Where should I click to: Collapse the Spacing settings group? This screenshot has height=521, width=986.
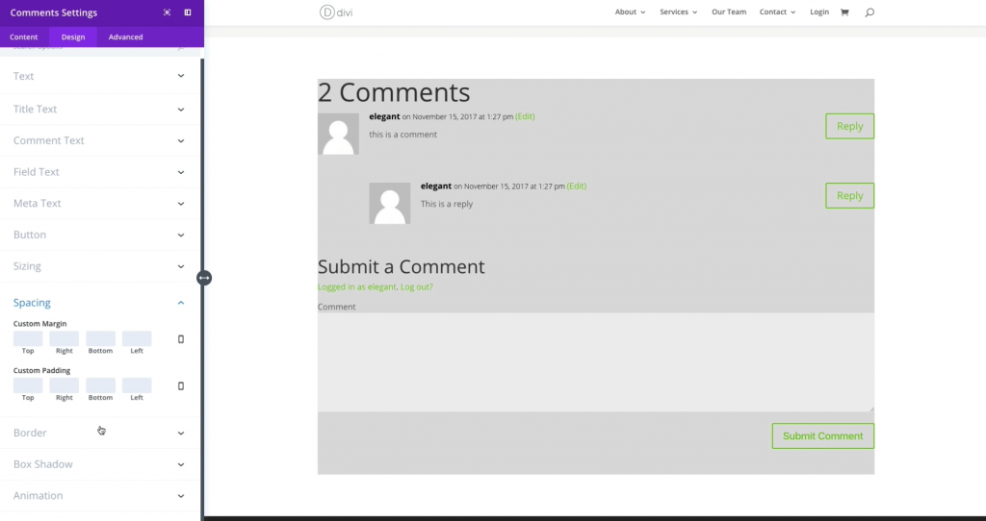(x=99, y=303)
